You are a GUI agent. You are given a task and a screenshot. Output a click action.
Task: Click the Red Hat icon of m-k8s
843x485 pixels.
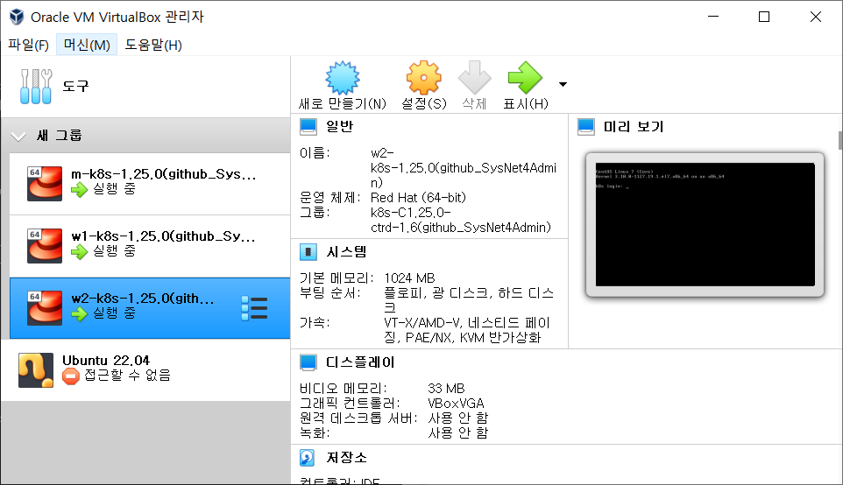tap(45, 184)
